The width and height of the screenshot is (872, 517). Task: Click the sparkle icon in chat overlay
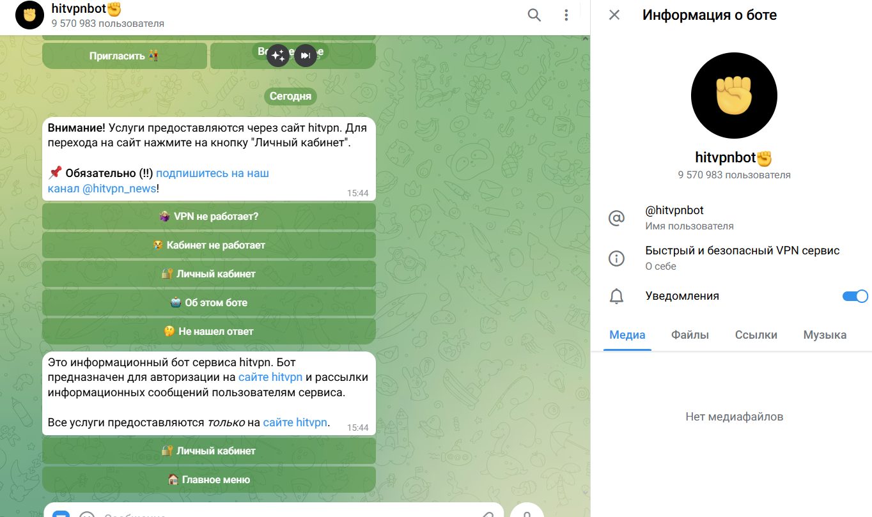(x=278, y=56)
